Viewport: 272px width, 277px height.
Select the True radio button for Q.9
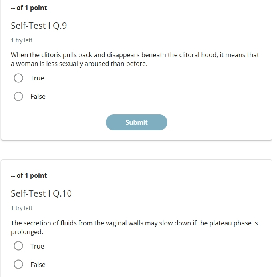[18, 78]
